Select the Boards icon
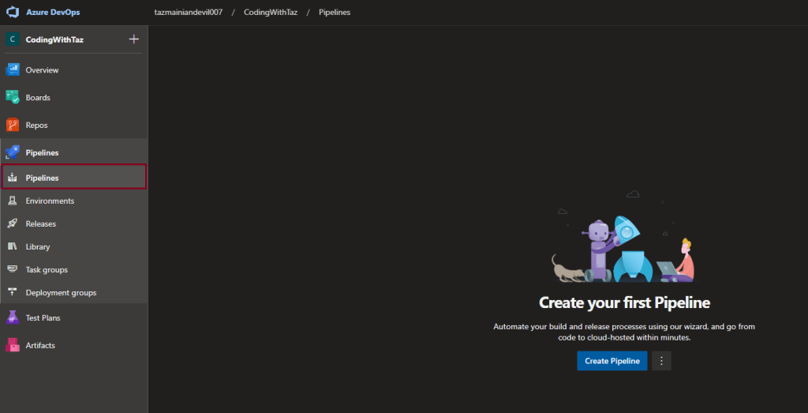This screenshot has width=808, height=413. 13,98
